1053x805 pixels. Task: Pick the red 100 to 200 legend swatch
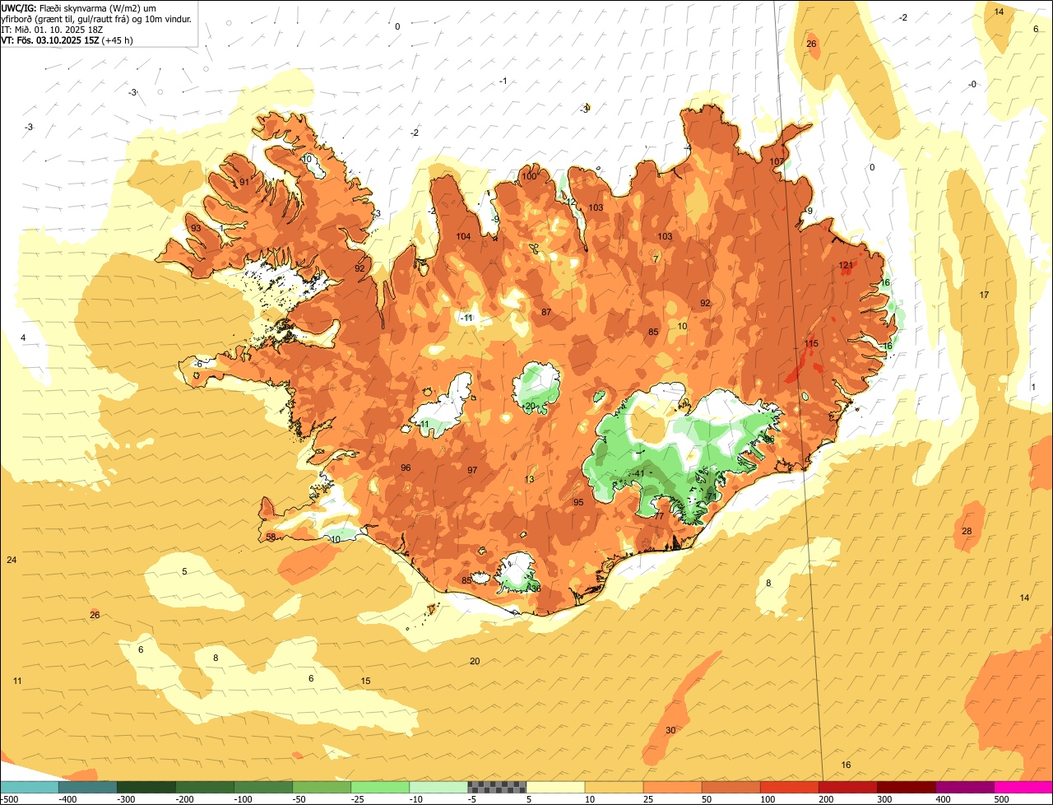click(x=789, y=788)
